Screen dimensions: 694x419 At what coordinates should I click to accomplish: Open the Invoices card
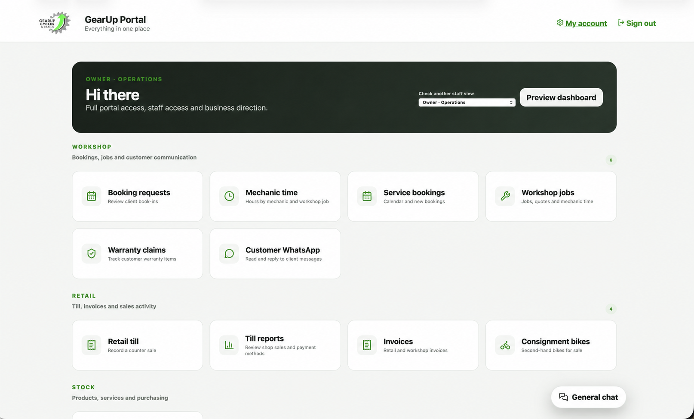pos(413,345)
